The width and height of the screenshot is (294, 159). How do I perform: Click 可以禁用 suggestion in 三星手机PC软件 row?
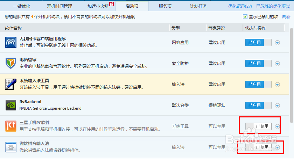[217, 127]
